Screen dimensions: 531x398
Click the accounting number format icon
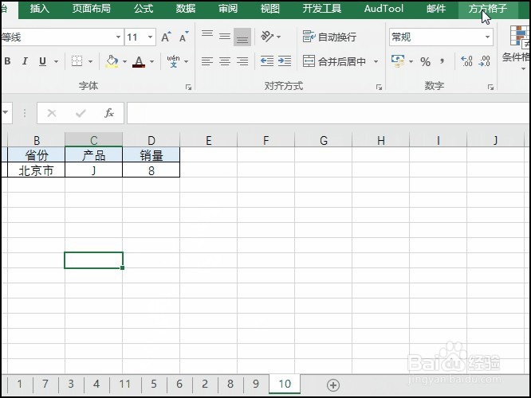[398, 61]
